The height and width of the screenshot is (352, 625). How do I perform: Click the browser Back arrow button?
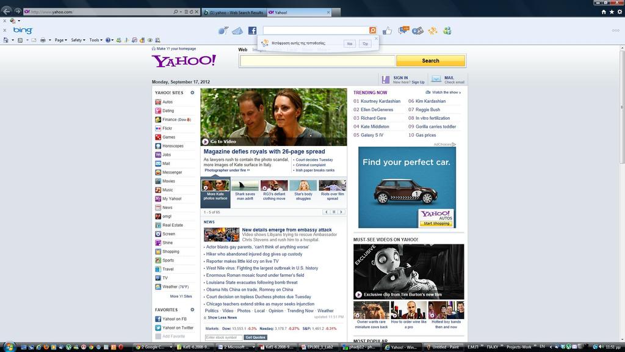point(6,12)
